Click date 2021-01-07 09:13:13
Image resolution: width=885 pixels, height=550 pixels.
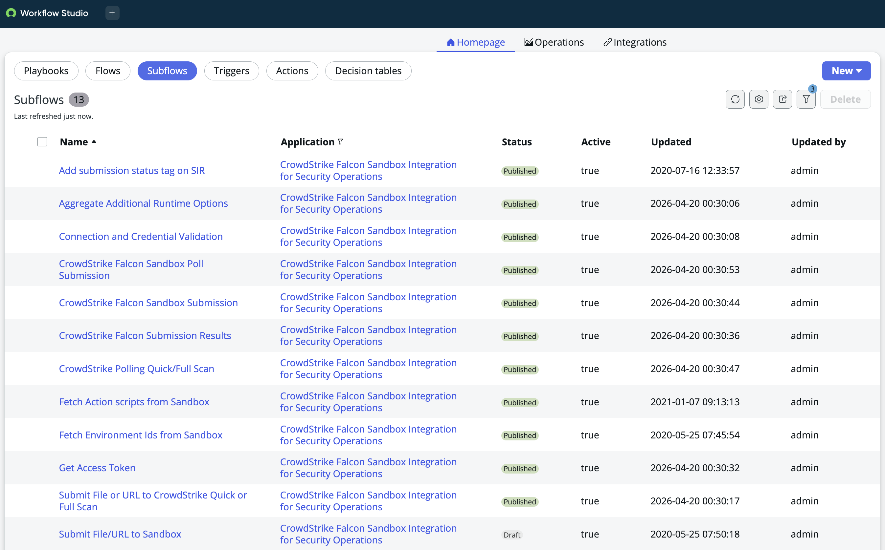coord(695,402)
